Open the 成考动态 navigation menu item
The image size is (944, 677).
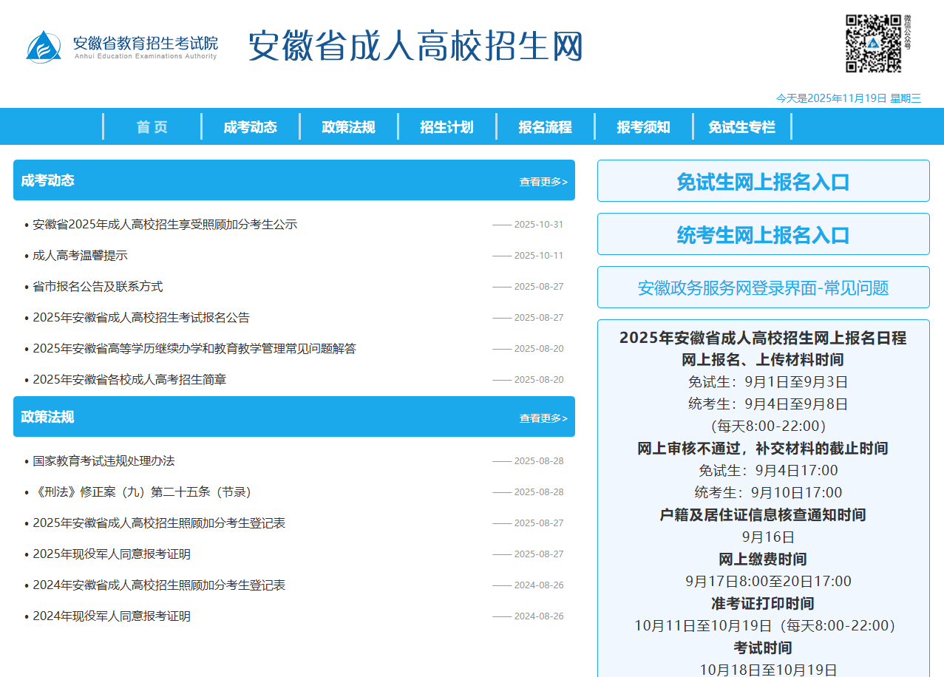coord(250,127)
